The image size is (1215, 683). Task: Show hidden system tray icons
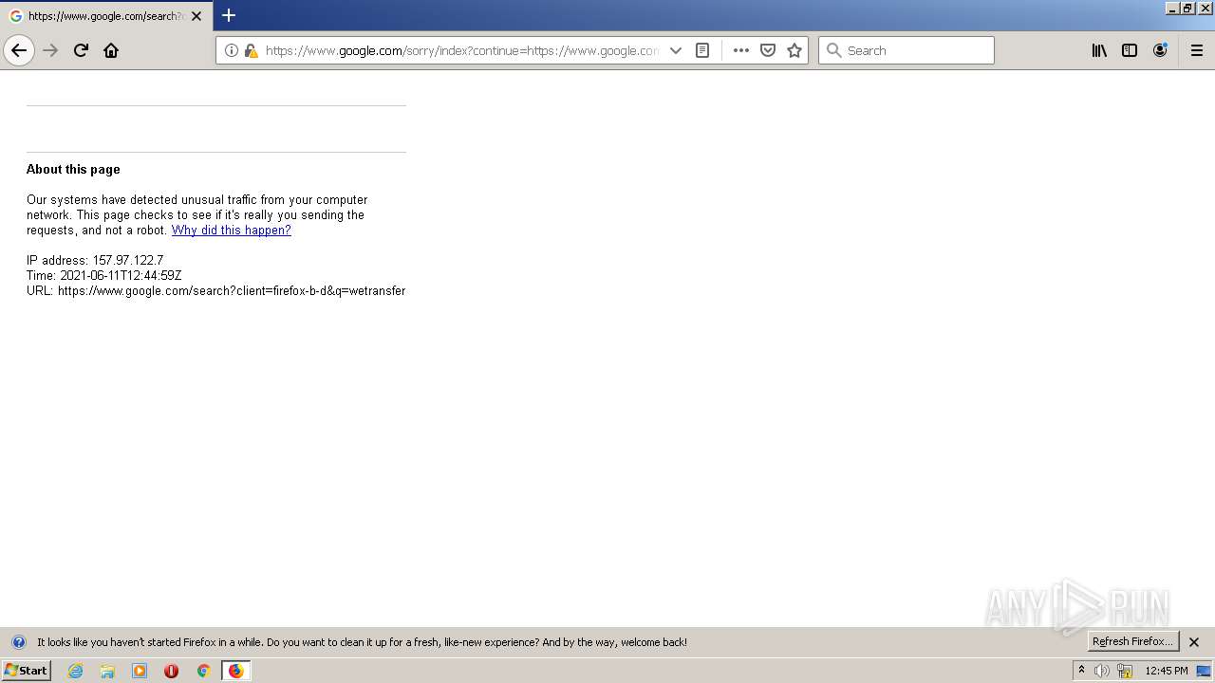click(x=1081, y=671)
